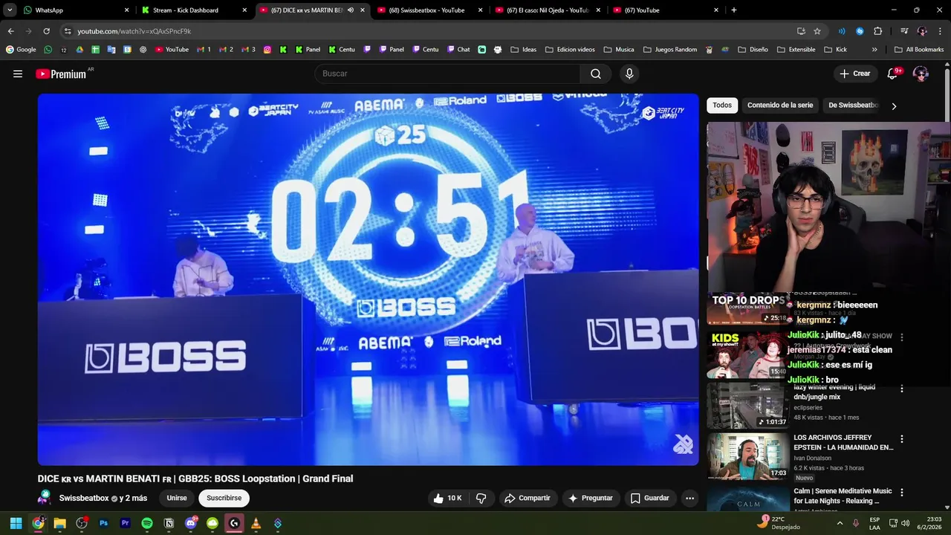Open the more actions ellipsis under the video
The height and width of the screenshot is (535, 951).
pos(689,498)
